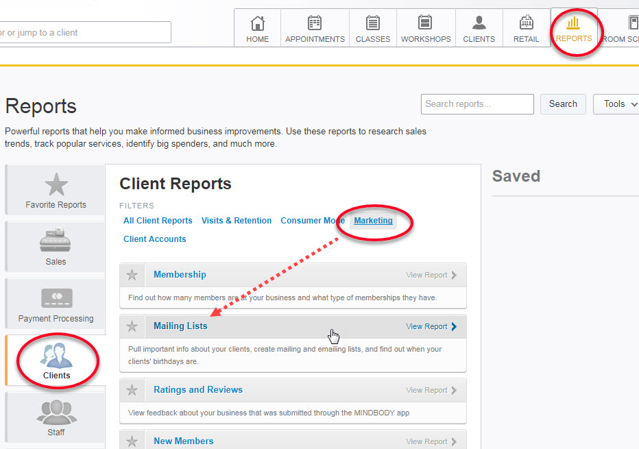The width and height of the screenshot is (639, 449).
Task: Open the Home screen icon
Action: [257, 27]
